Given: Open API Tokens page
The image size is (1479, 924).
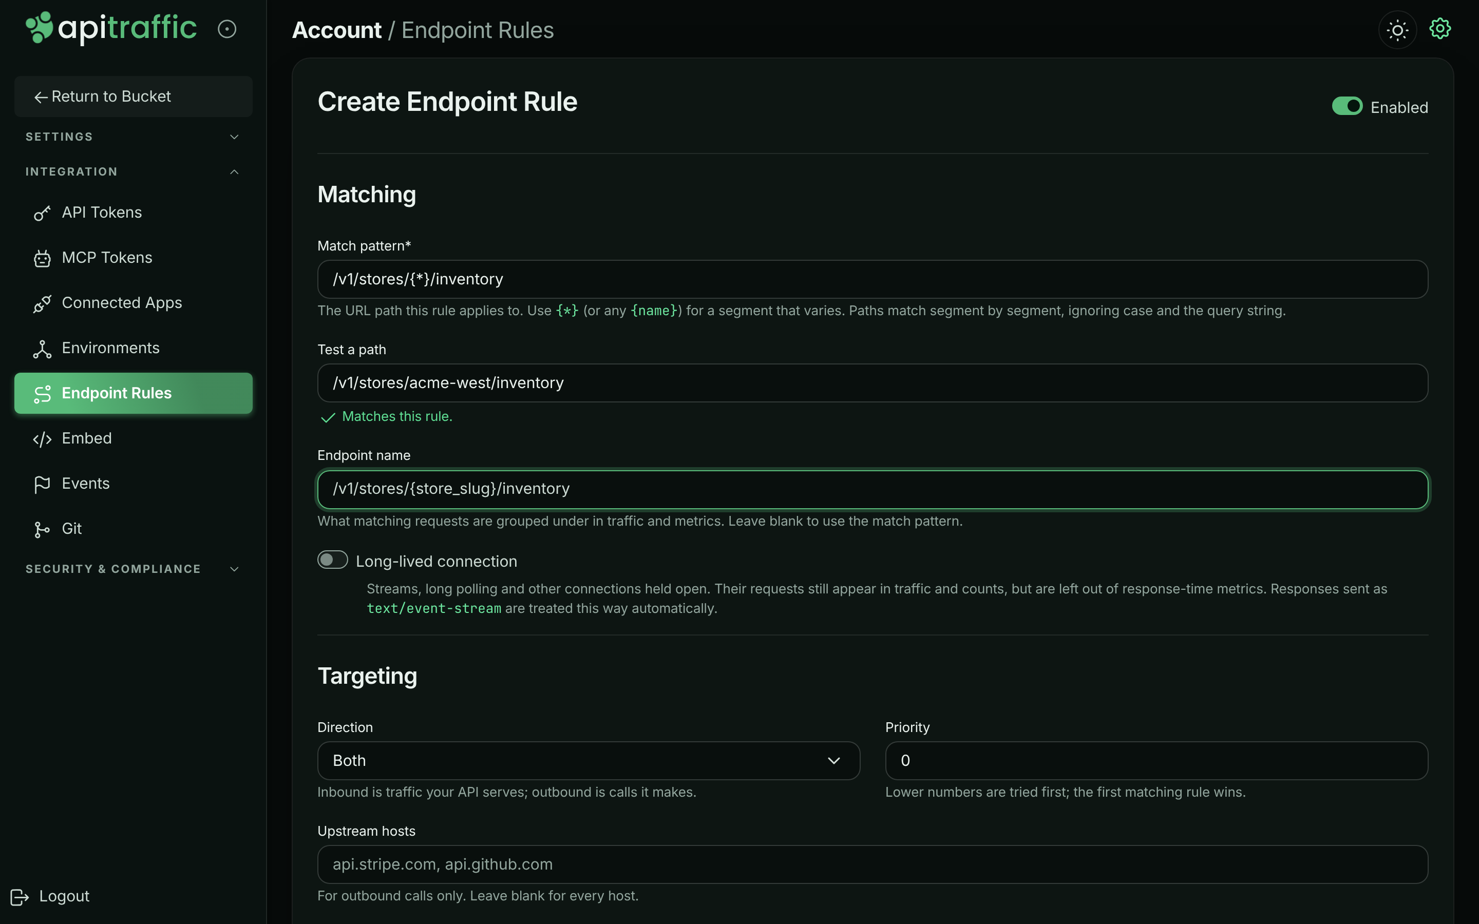Looking at the screenshot, I should tap(133, 213).
